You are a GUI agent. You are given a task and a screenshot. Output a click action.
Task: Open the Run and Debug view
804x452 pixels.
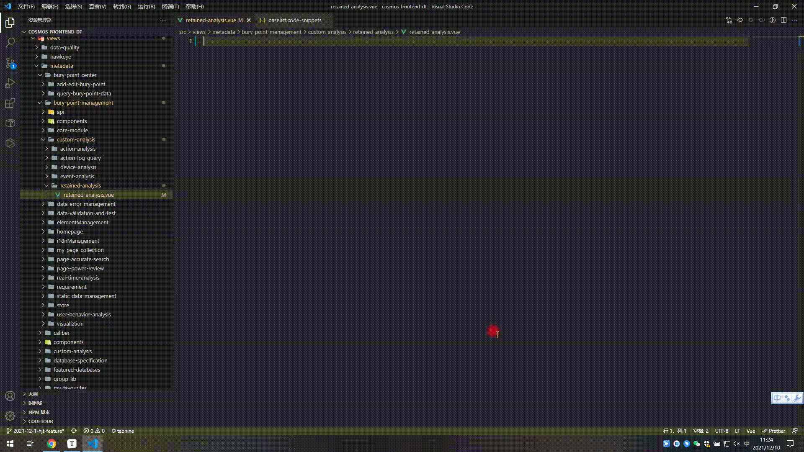coord(10,83)
